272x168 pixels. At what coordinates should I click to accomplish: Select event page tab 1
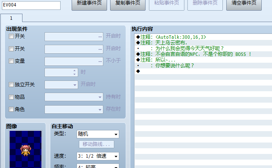coord(11,18)
